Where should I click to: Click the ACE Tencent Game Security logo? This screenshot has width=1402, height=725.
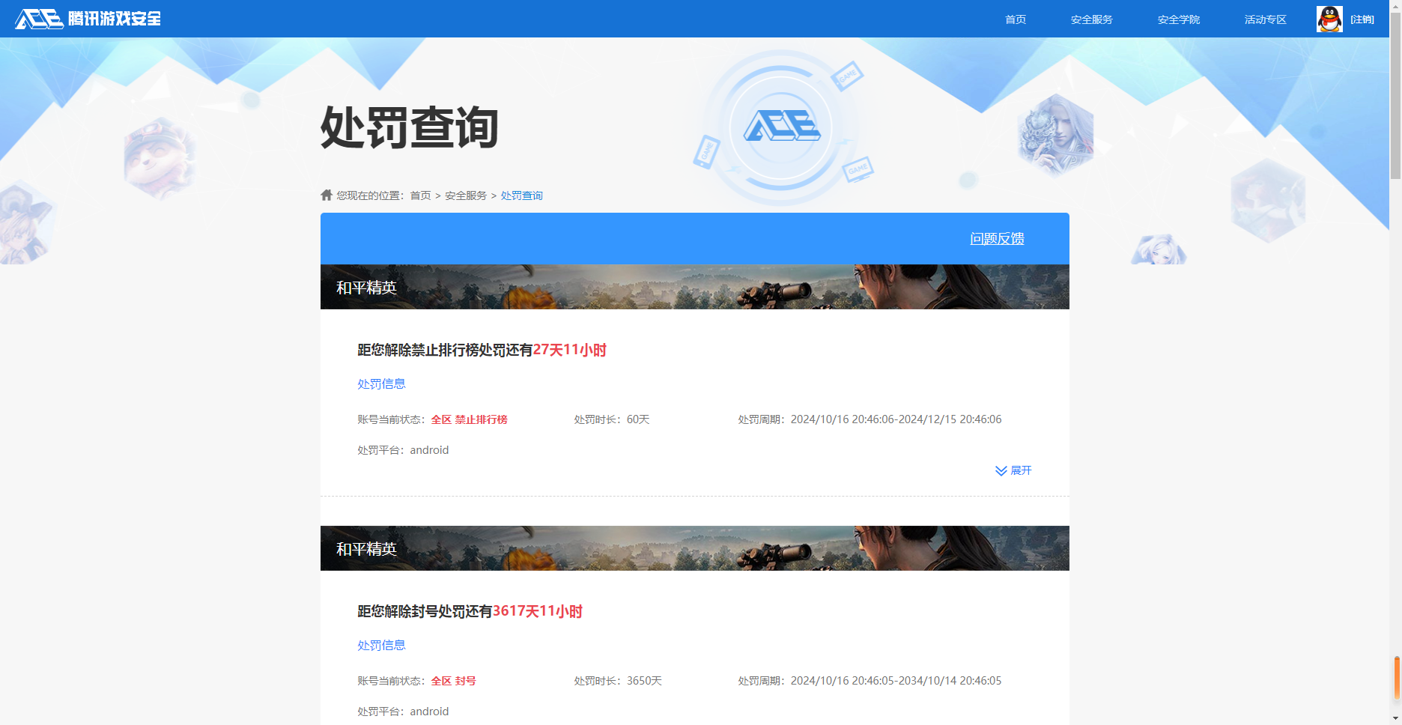[88, 19]
